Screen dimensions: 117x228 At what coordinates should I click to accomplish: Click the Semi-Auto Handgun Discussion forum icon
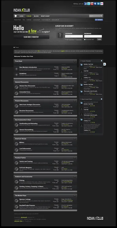17,106
